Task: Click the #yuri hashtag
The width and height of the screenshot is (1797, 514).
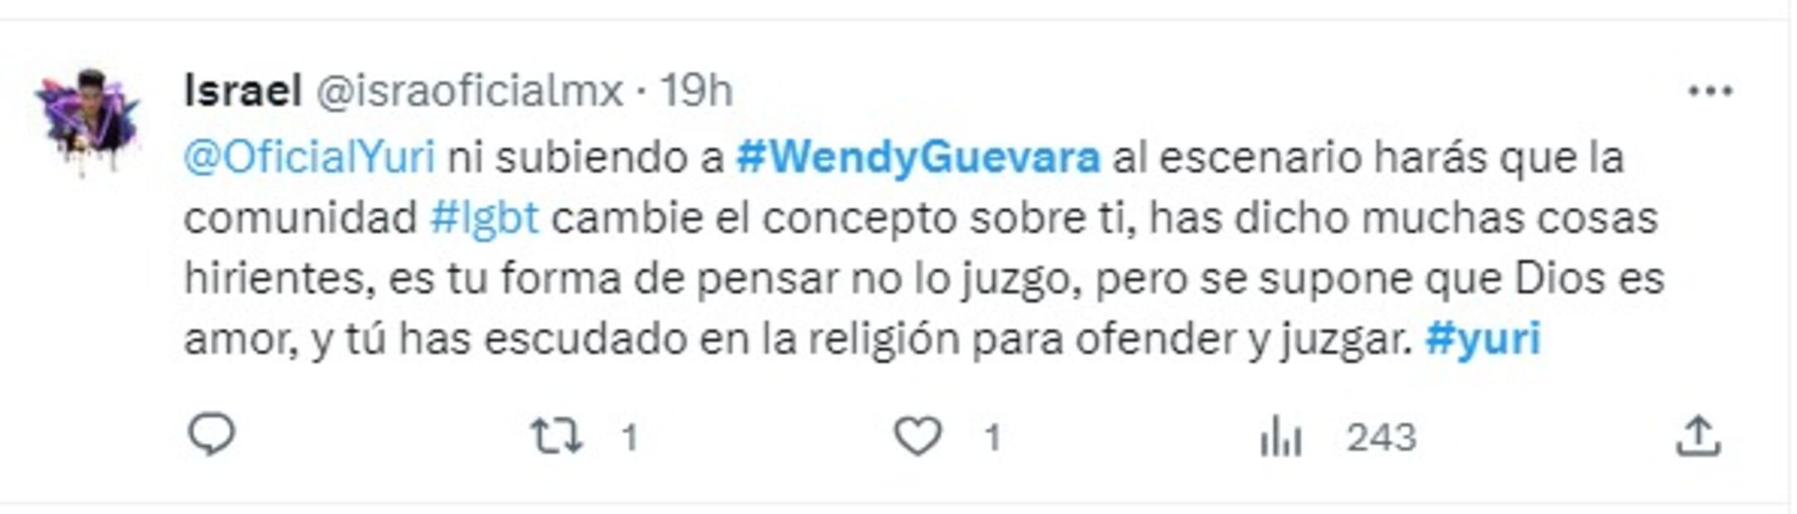Action: tap(1483, 338)
